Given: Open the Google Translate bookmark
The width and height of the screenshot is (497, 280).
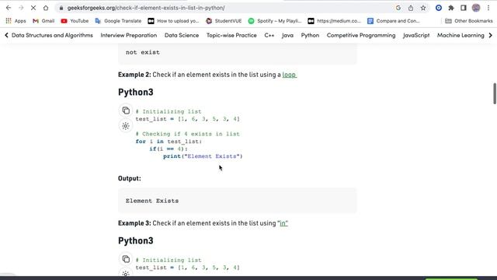Looking at the screenshot, I should point(118,21).
